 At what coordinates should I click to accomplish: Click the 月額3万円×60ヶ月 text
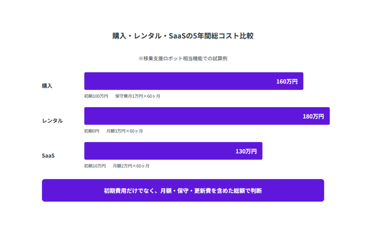click(x=124, y=131)
